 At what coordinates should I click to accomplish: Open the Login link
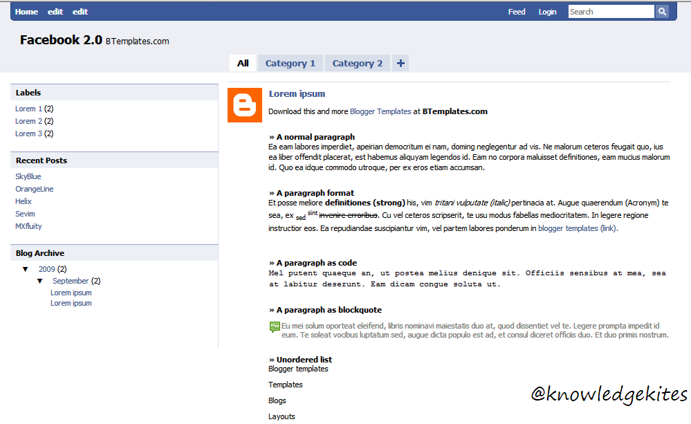547,12
